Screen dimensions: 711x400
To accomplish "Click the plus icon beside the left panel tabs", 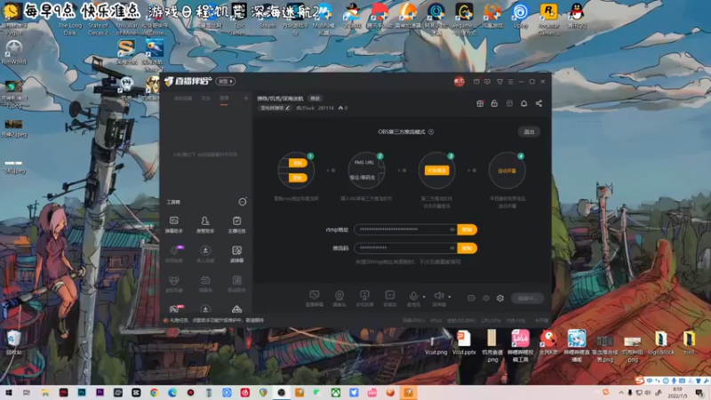I will [246, 99].
